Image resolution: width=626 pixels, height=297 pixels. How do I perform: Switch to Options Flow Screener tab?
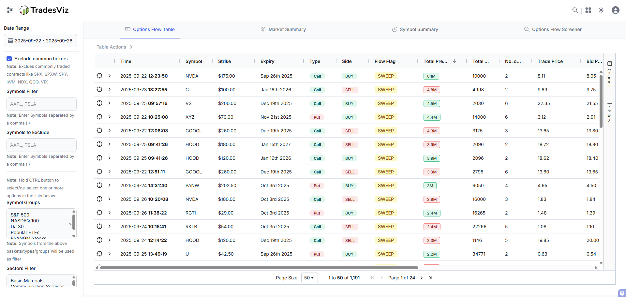553,29
